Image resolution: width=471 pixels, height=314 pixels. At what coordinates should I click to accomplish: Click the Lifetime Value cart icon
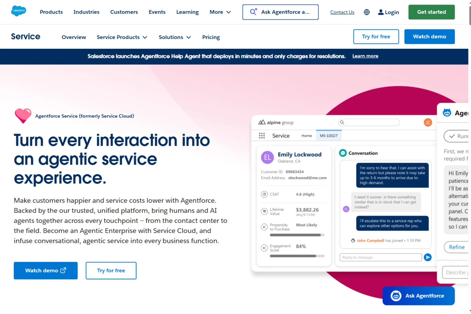(264, 211)
